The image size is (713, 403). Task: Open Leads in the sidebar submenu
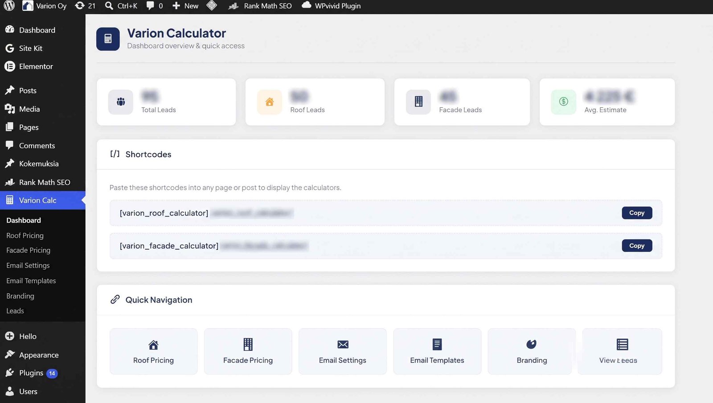[x=15, y=311]
